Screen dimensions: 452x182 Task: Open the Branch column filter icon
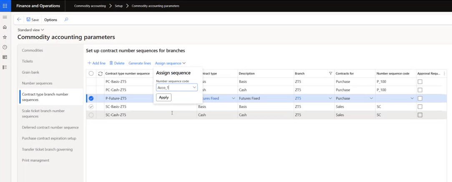point(330,74)
